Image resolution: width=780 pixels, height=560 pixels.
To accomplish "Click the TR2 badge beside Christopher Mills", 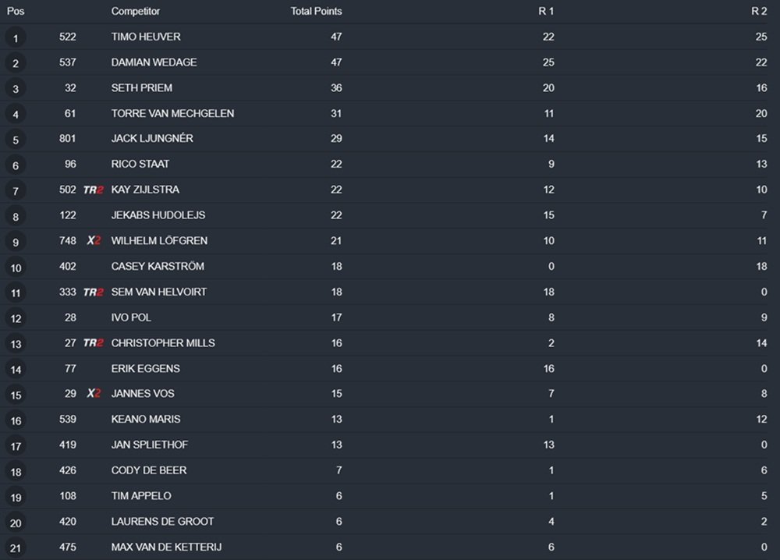I will point(93,343).
